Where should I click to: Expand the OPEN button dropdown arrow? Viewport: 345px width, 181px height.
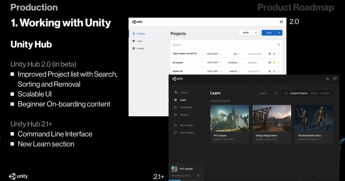pyautogui.click(x=256, y=33)
